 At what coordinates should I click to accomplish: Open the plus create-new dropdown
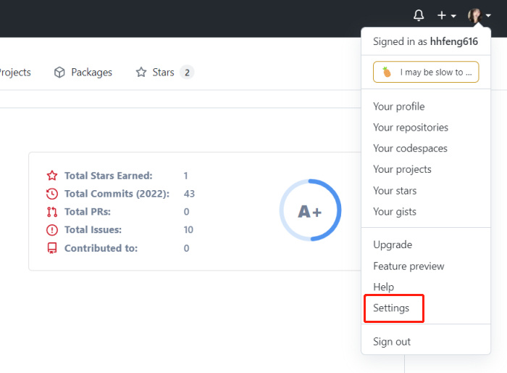(446, 15)
